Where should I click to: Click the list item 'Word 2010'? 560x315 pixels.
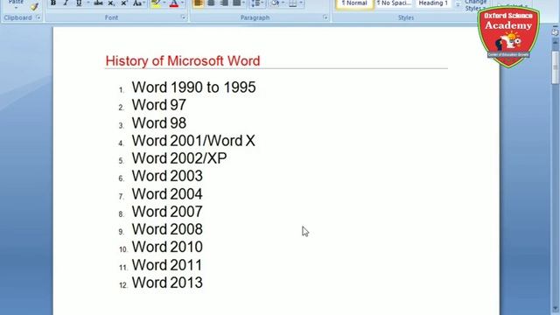click(x=167, y=247)
